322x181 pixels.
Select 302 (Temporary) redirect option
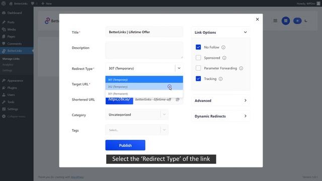(144, 86)
